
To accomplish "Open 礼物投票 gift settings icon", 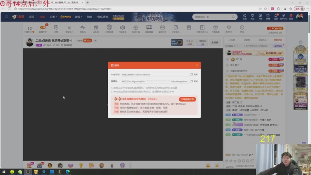I will (109, 28).
